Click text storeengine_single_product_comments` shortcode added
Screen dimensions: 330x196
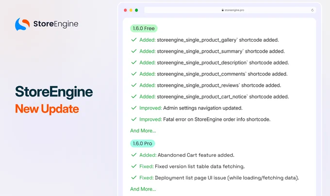click(222, 74)
